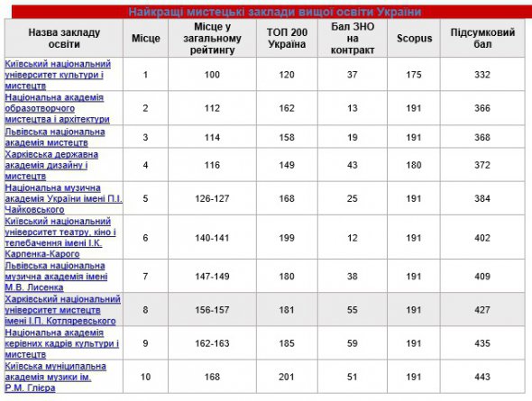Select Scopus value '175'
This screenshot has height=401, width=532.
414,75
